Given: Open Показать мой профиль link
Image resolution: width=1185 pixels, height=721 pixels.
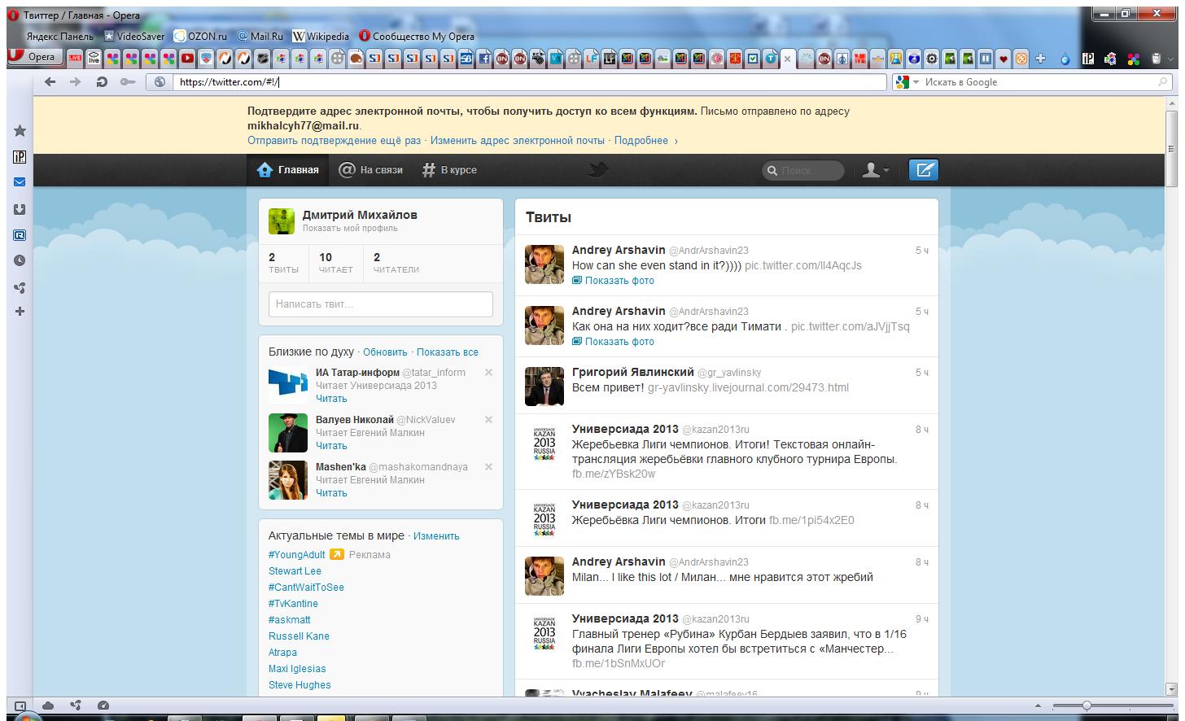Looking at the screenshot, I should pyautogui.click(x=350, y=229).
